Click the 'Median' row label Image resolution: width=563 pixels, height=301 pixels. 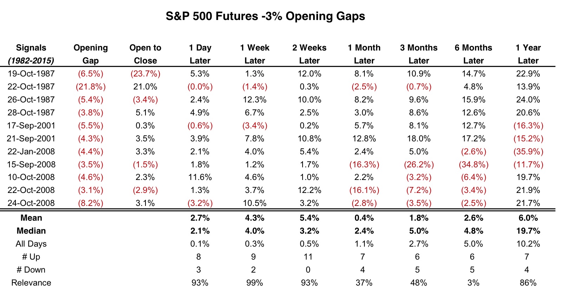tap(31, 231)
